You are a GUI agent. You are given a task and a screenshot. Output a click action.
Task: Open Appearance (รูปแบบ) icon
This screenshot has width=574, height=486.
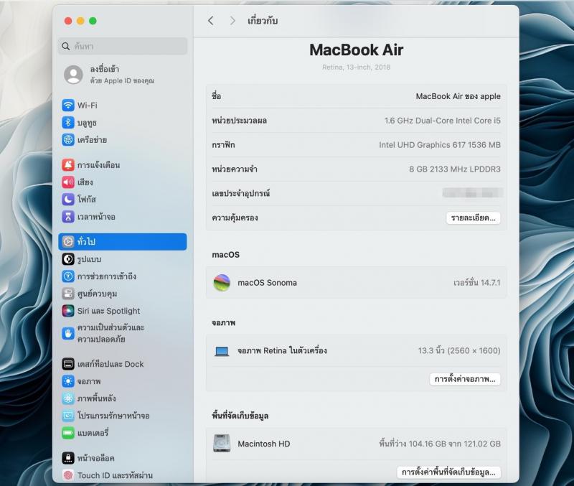pyautogui.click(x=68, y=259)
